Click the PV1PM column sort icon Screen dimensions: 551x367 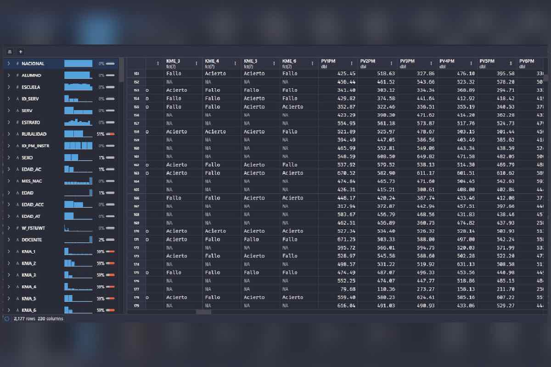pyautogui.click(x=352, y=64)
